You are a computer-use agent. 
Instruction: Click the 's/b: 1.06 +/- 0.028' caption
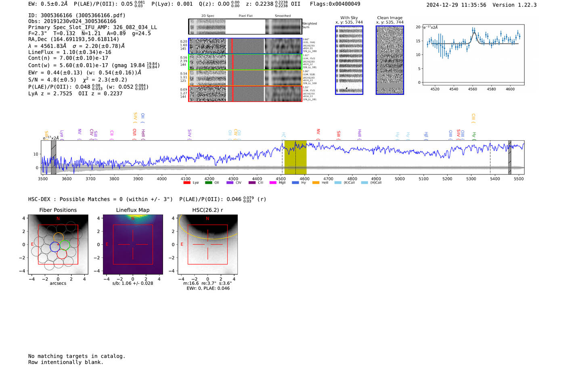(133, 283)
